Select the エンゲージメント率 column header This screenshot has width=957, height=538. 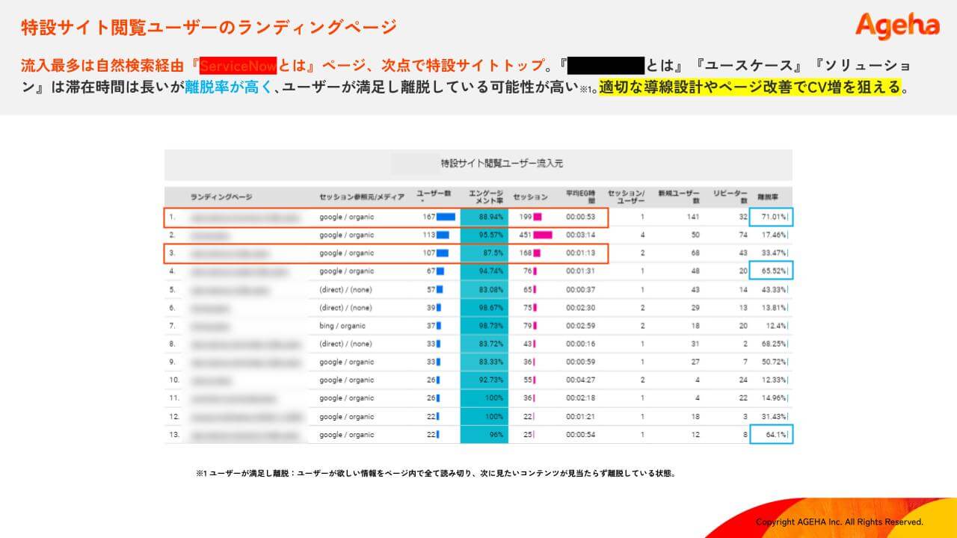click(484, 197)
